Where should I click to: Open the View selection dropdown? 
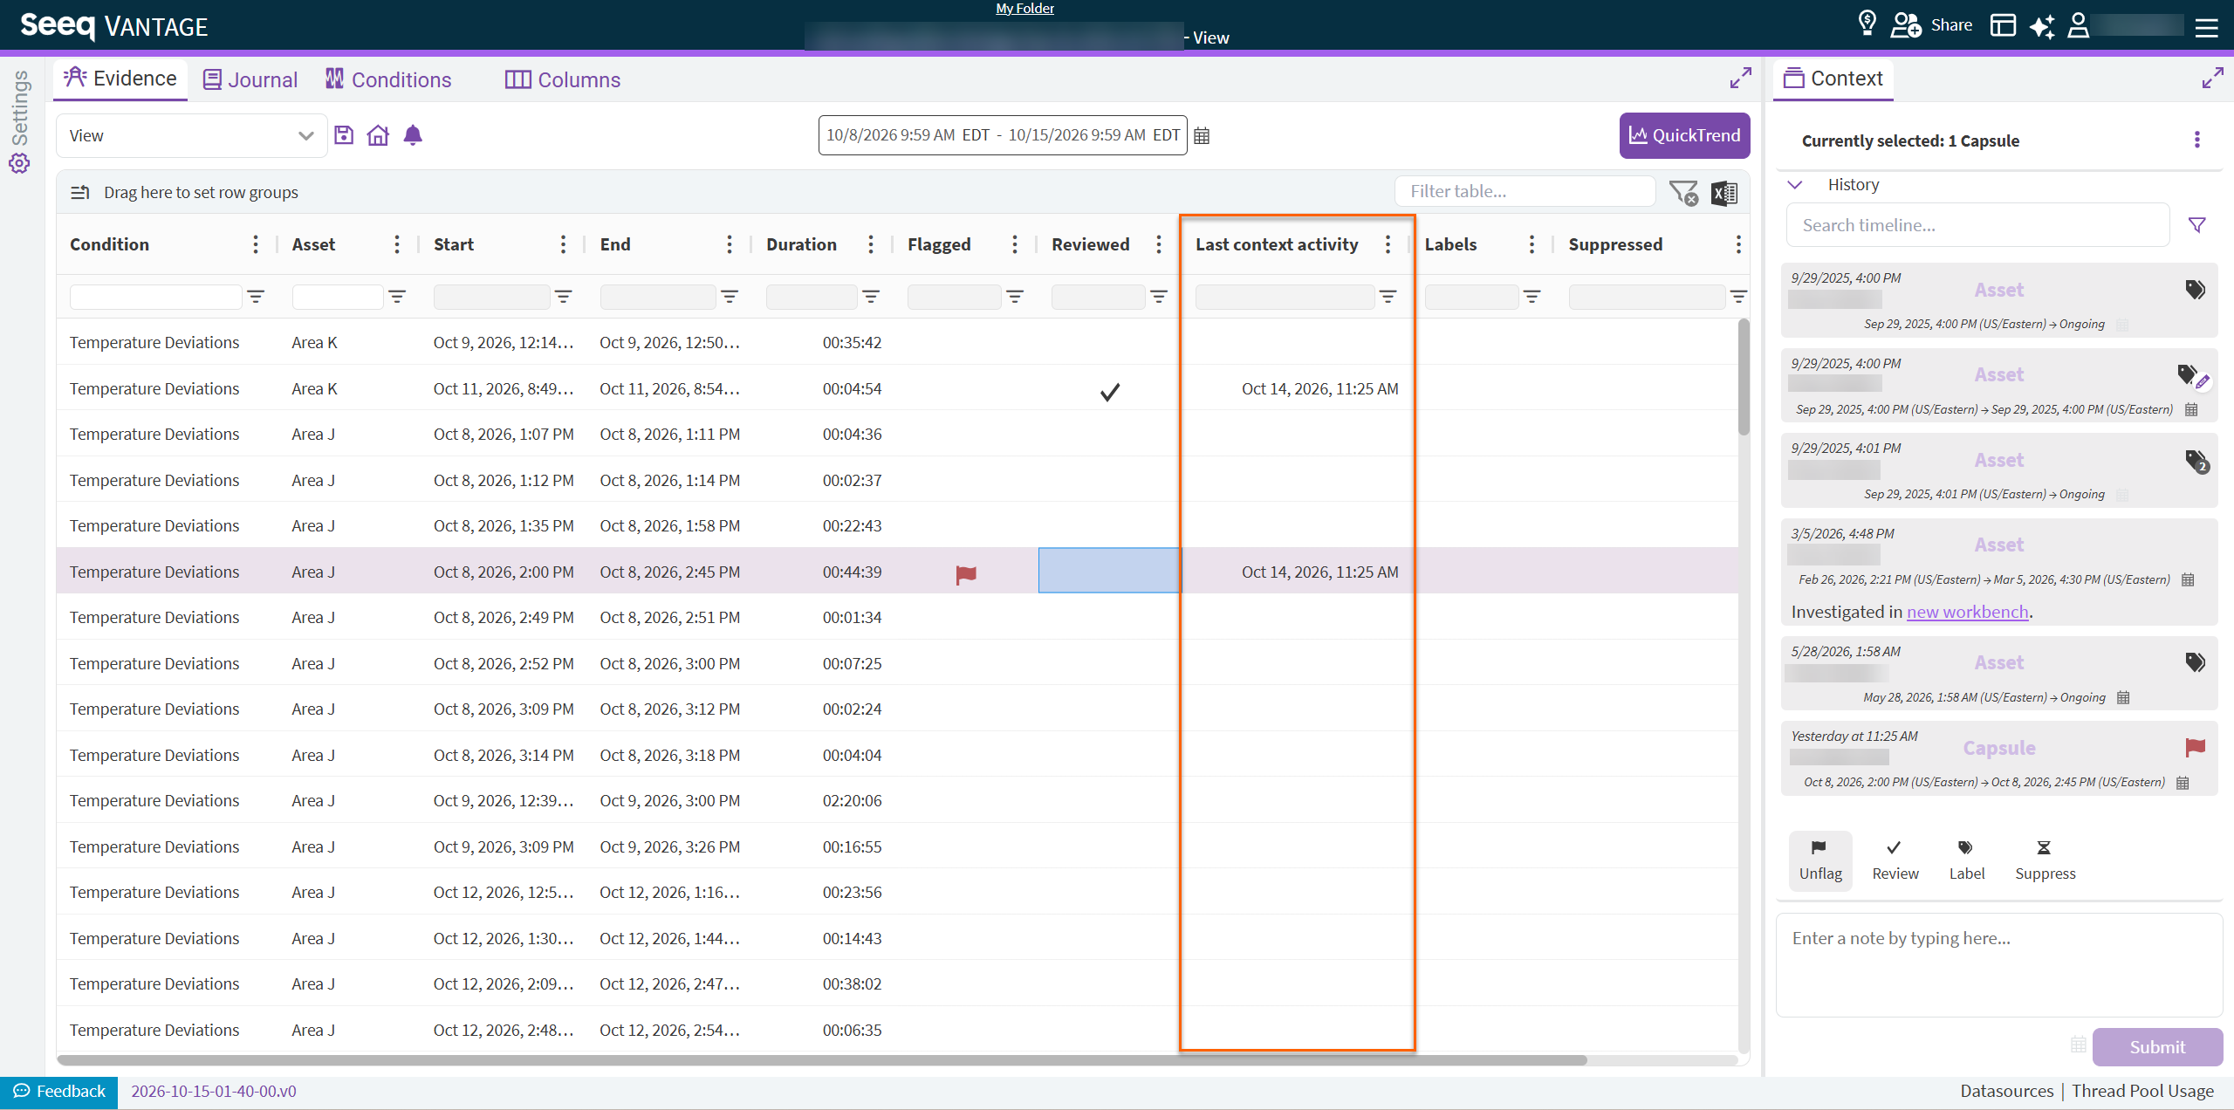[x=192, y=136]
